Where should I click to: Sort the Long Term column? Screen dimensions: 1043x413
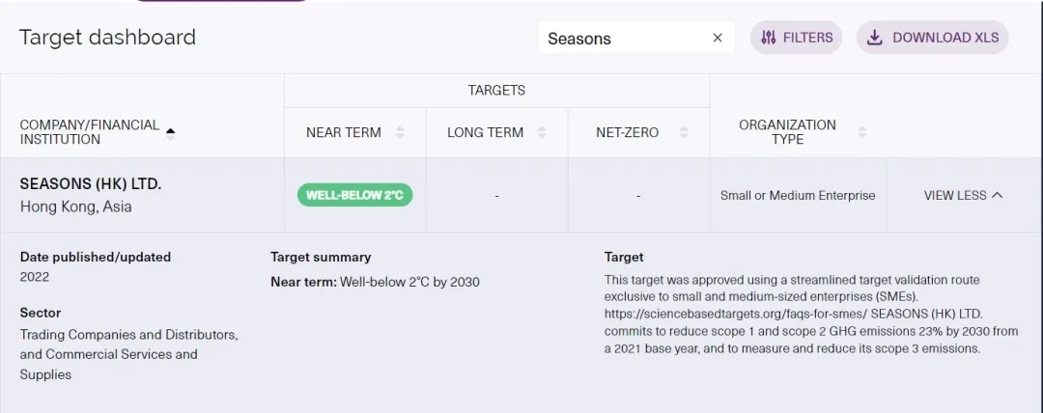click(542, 132)
